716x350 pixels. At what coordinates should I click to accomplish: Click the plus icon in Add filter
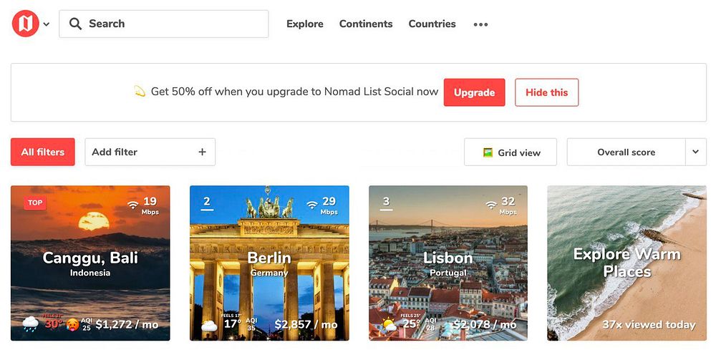click(x=203, y=152)
